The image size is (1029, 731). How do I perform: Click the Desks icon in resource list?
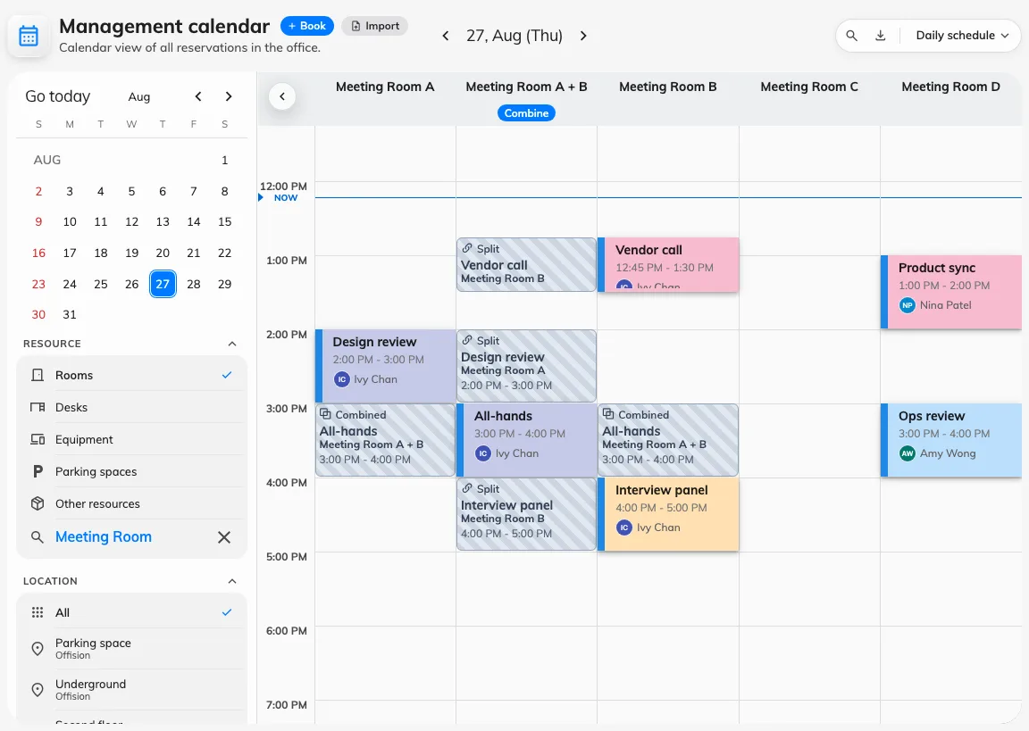(x=38, y=407)
